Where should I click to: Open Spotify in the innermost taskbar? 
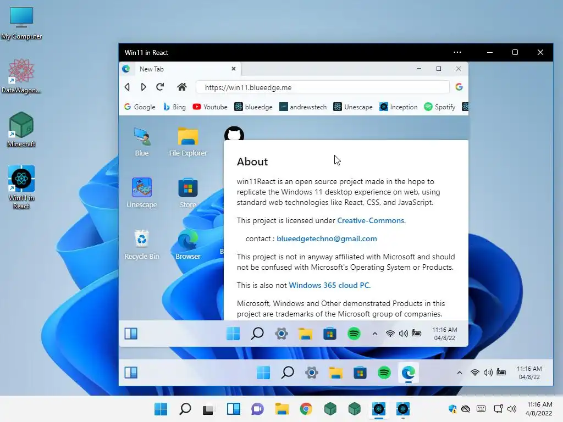pos(354,334)
